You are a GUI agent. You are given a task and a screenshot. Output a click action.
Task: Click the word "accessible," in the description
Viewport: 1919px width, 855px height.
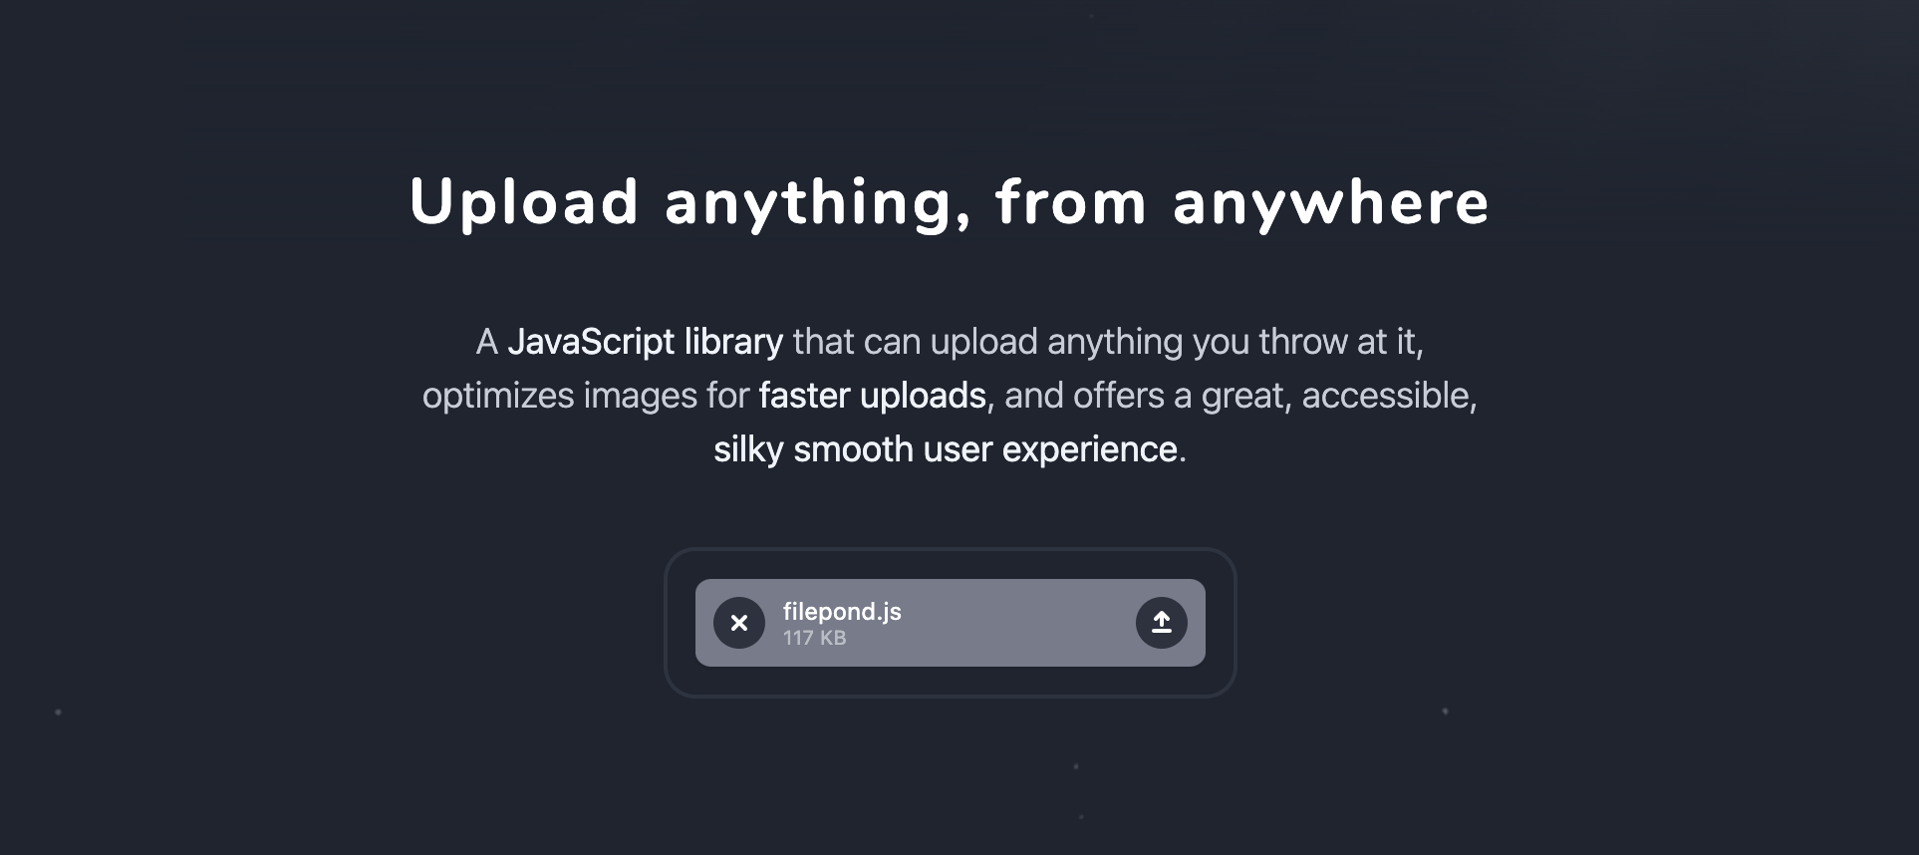click(1389, 396)
